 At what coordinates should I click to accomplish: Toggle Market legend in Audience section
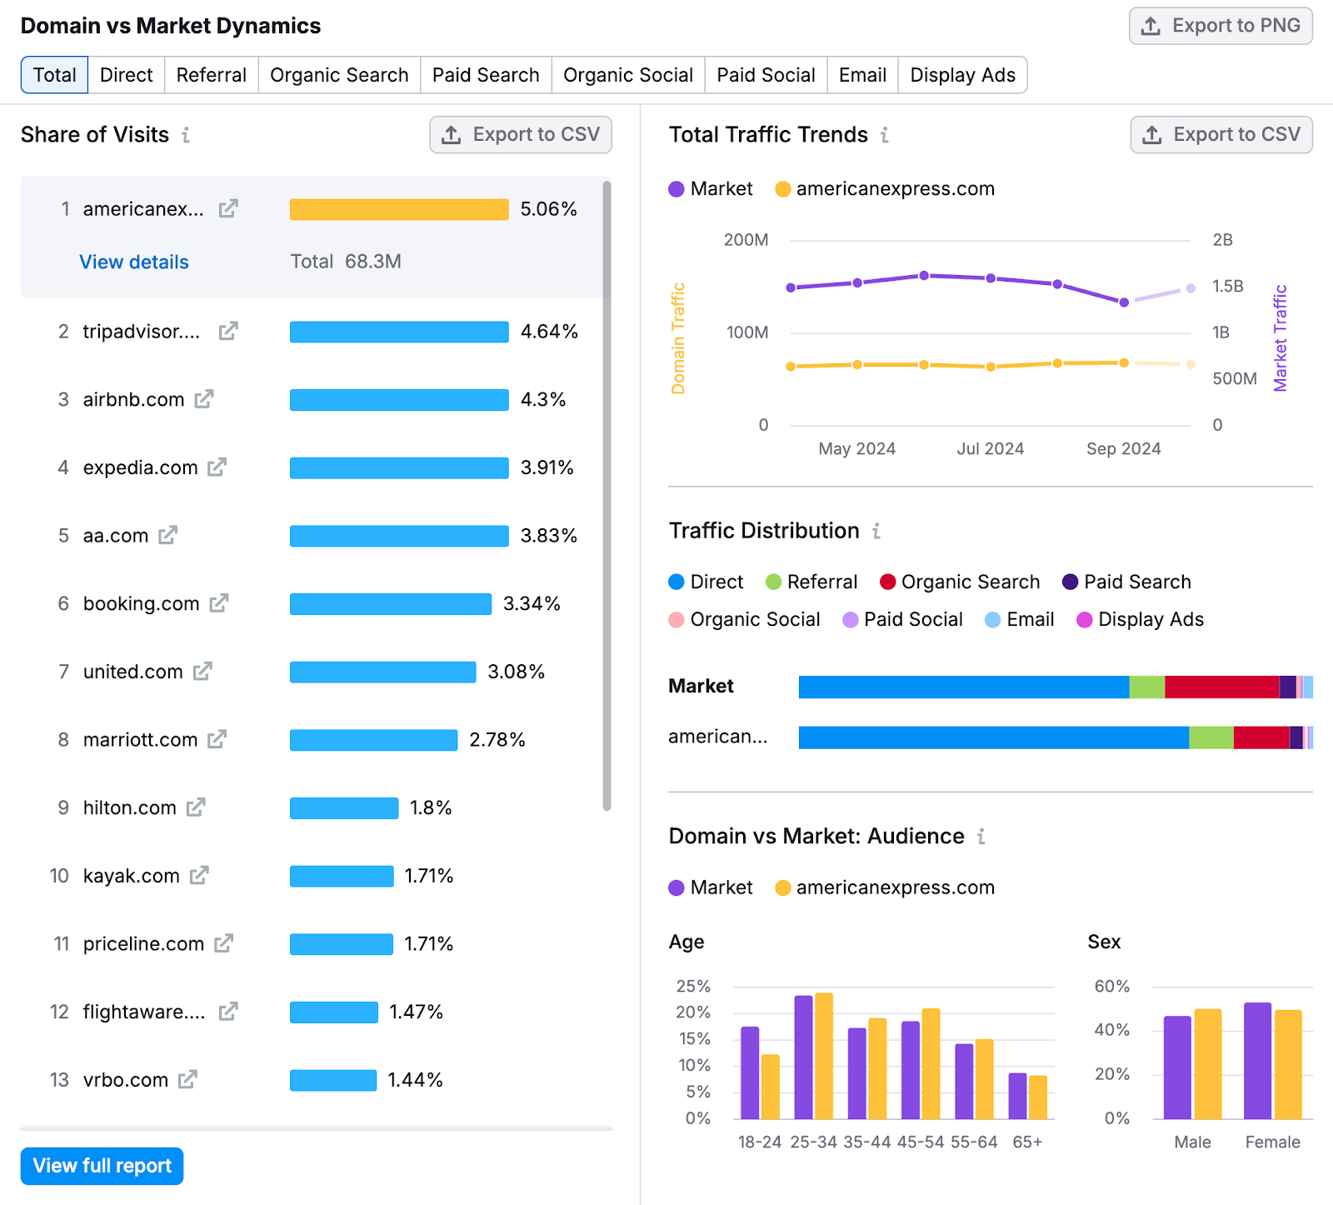click(711, 887)
